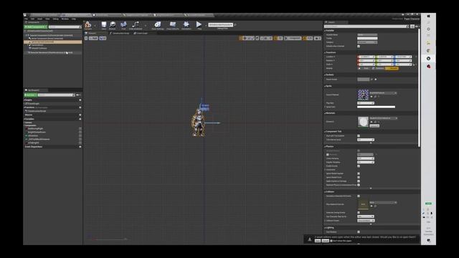This screenshot has width=459, height=258.
Task: Click the red taskbar app icon
Action: pos(429,67)
